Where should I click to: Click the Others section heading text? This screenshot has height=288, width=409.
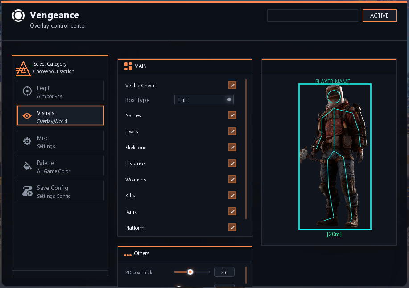tap(142, 253)
